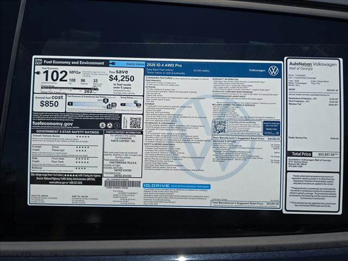Screen dimensions: 348x261
Task: Click the myVW App QR code
Action: pyautogui.click(x=219, y=127)
